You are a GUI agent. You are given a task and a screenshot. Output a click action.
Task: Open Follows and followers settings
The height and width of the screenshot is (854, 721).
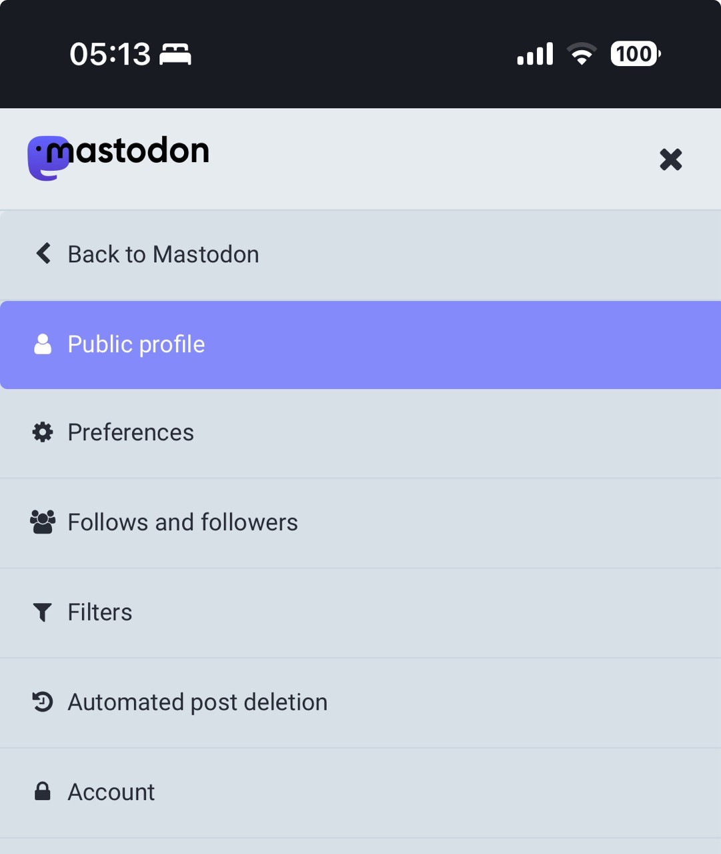183,522
